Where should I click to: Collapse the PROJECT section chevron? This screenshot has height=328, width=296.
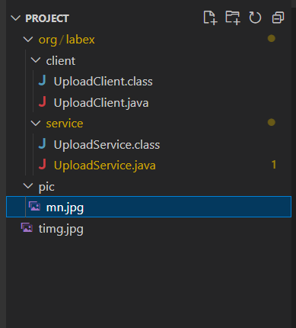point(15,18)
